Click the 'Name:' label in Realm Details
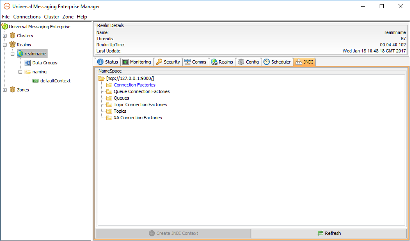Screen dimensions: 410x241 pyautogui.click(x=103, y=33)
